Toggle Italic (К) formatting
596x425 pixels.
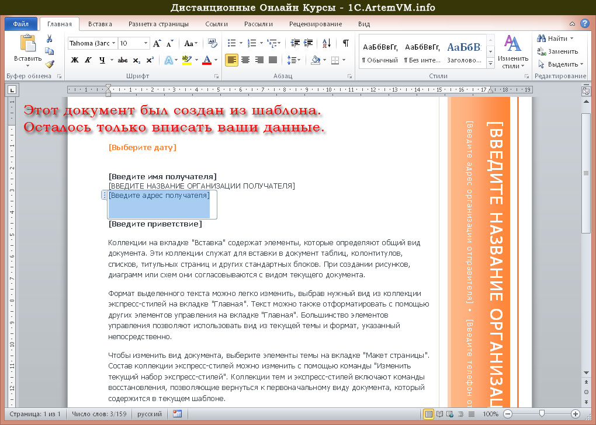[88, 60]
